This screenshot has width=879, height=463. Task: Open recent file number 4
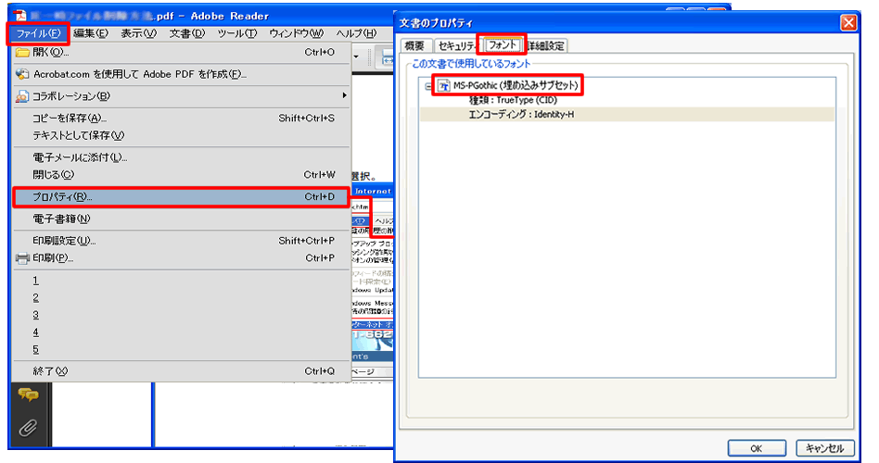[x=181, y=332]
